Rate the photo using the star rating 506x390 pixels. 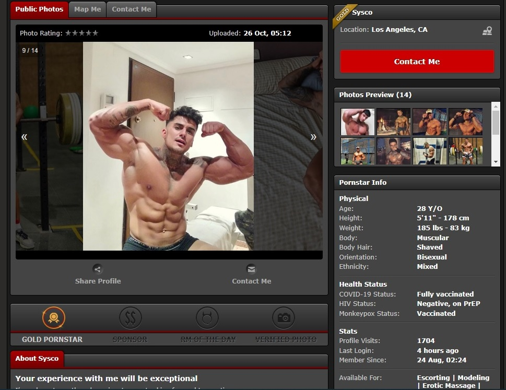(x=81, y=33)
